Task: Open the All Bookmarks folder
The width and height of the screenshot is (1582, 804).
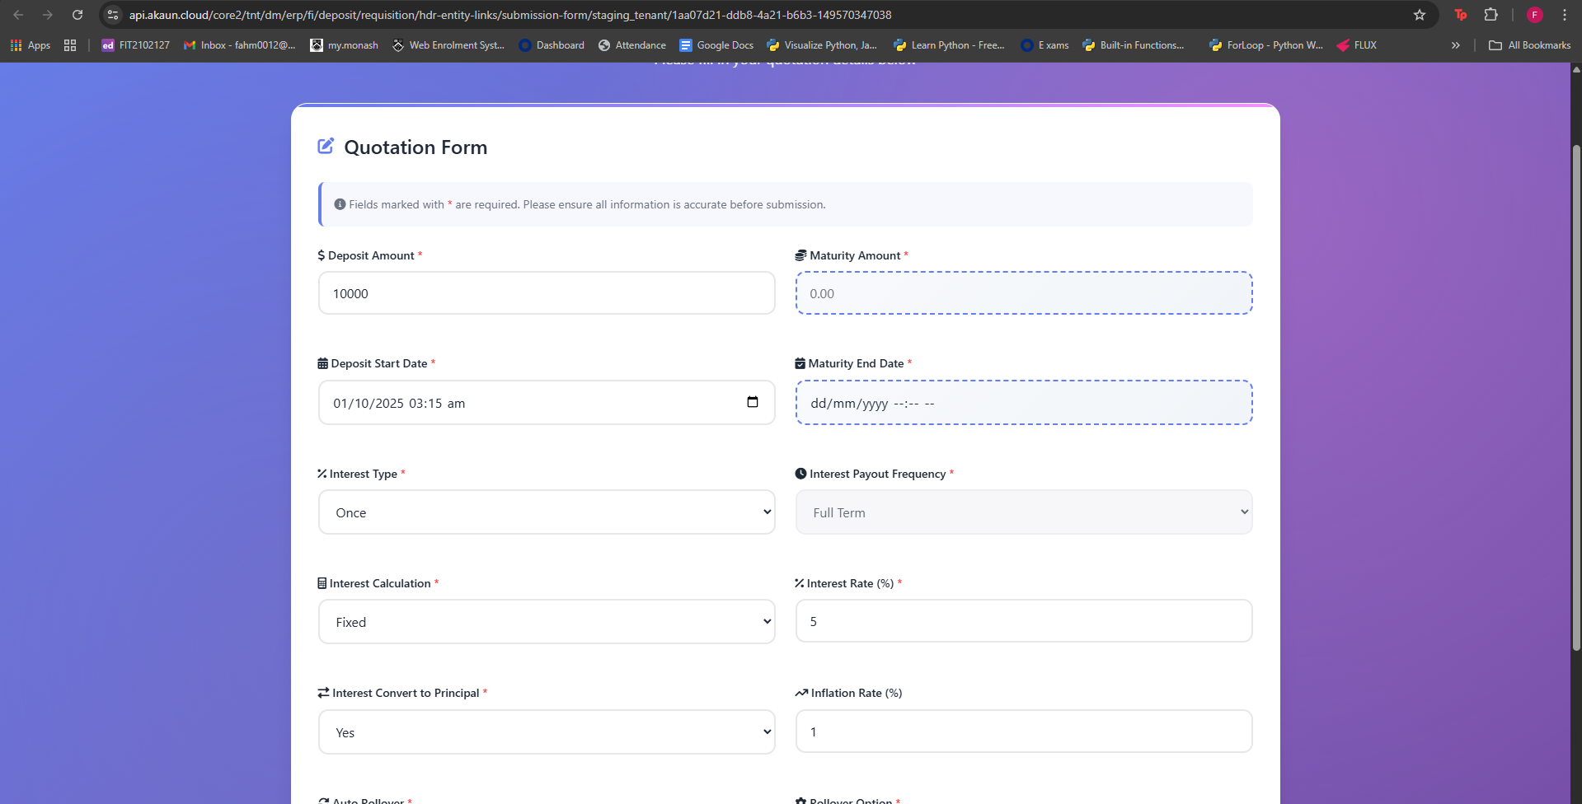Action: coord(1529,45)
